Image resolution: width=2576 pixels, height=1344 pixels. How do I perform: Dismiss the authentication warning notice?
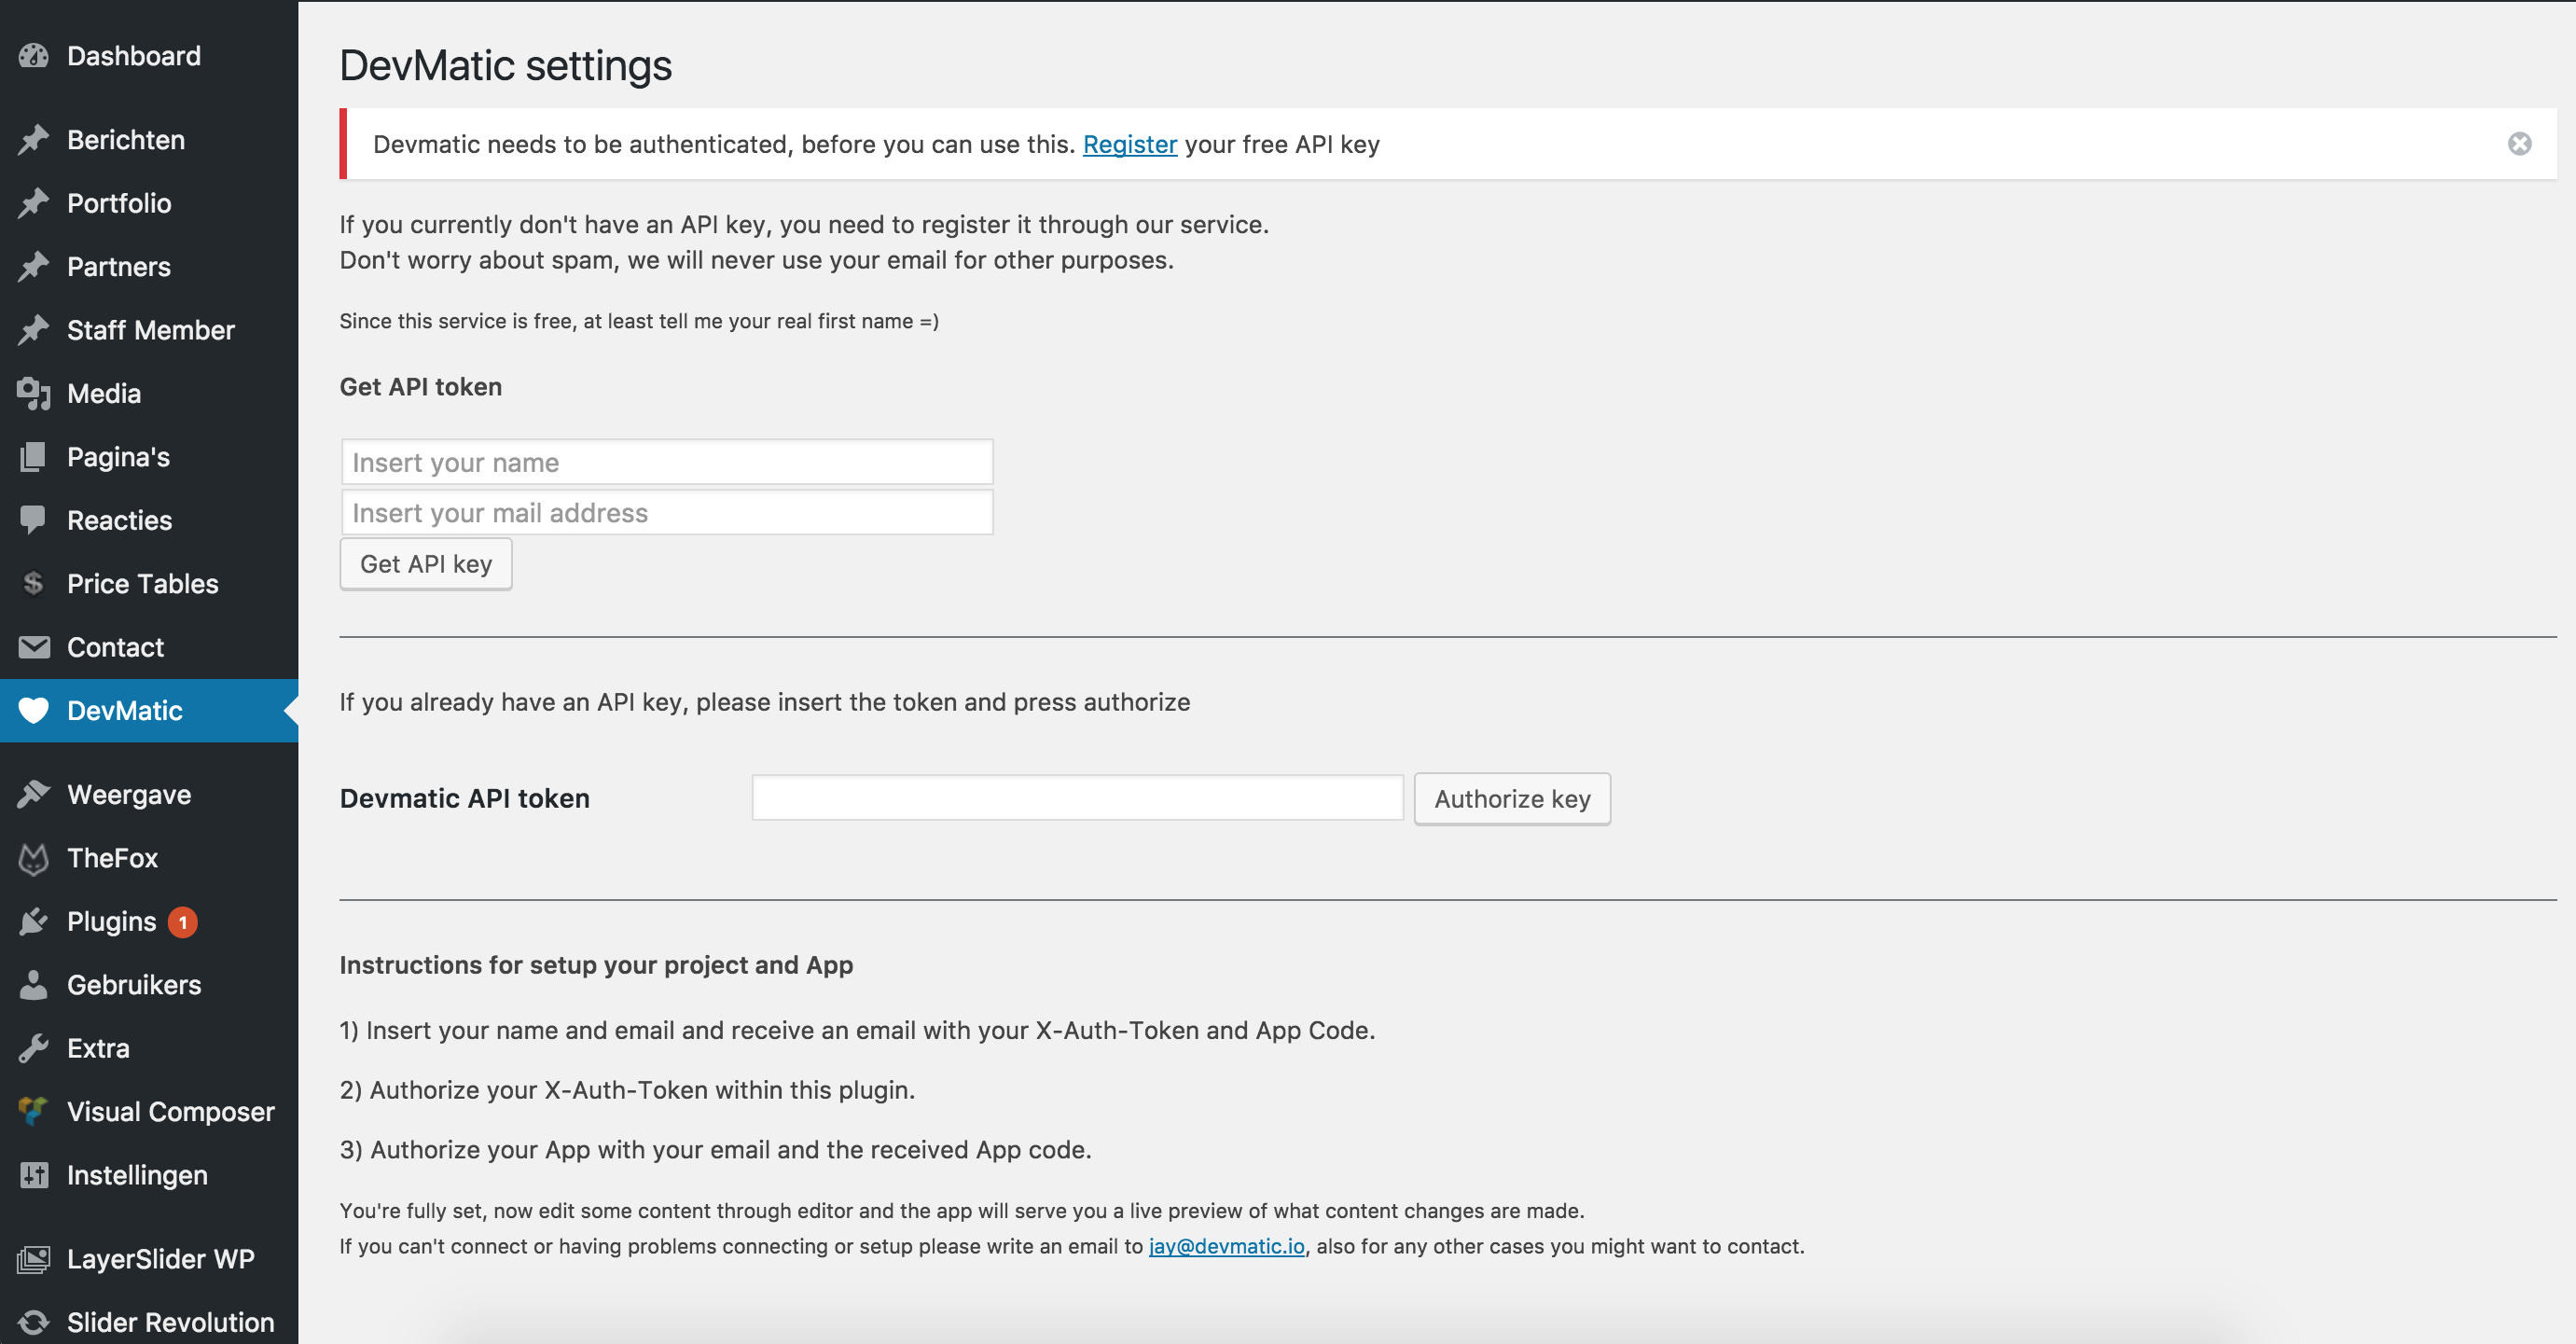click(2519, 144)
